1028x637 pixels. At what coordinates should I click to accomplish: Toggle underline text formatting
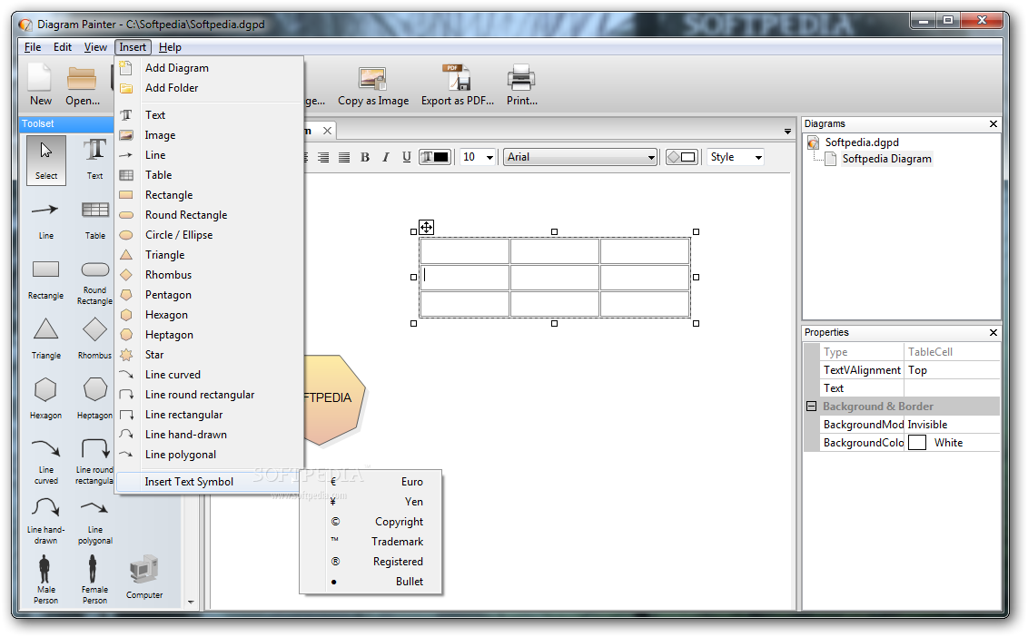[x=407, y=157]
